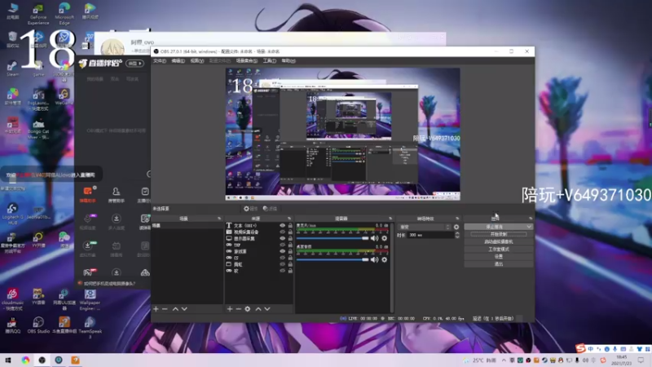Viewport: 652px width, 367px height.
Task: Open GeForce Experience desktop shortcut
Action: [x=38, y=15]
